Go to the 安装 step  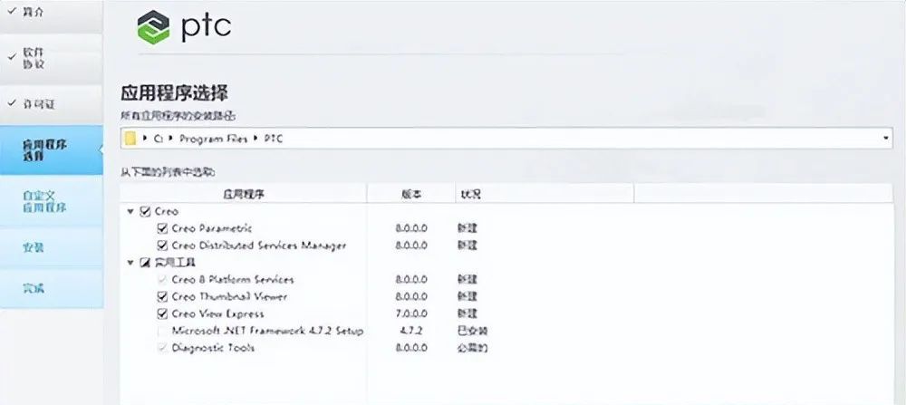(x=51, y=247)
